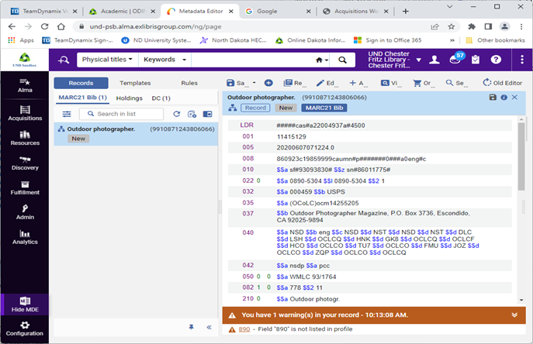Click the Hide MDE button

point(25,304)
